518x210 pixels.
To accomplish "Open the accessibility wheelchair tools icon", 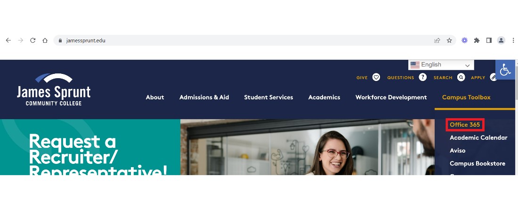I will pos(505,70).
